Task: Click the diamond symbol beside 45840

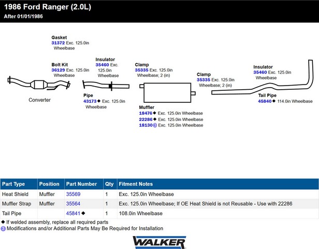Action: tap(274, 101)
